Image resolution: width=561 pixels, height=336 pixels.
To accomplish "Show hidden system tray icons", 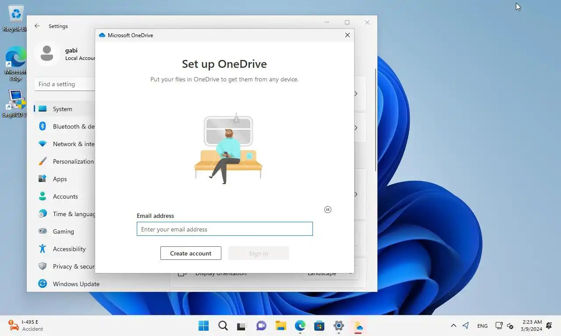I will pos(454,325).
